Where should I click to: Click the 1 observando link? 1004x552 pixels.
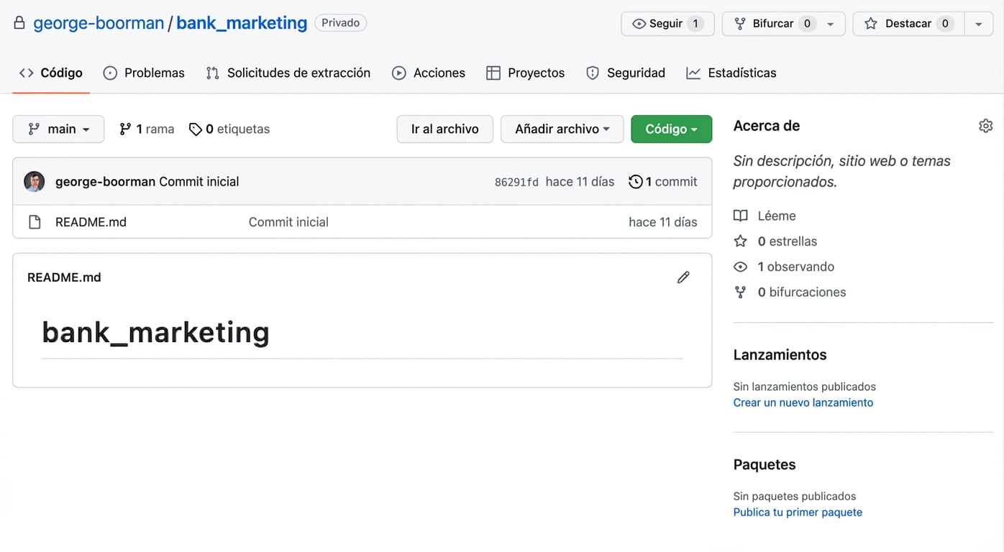[x=796, y=267]
